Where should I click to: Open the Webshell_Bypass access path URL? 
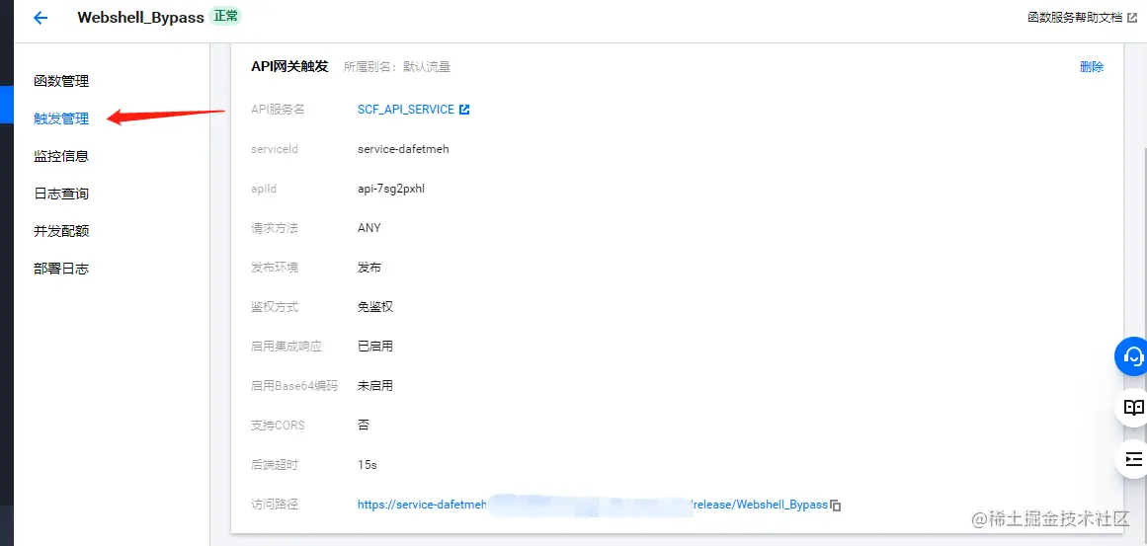[x=593, y=505]
